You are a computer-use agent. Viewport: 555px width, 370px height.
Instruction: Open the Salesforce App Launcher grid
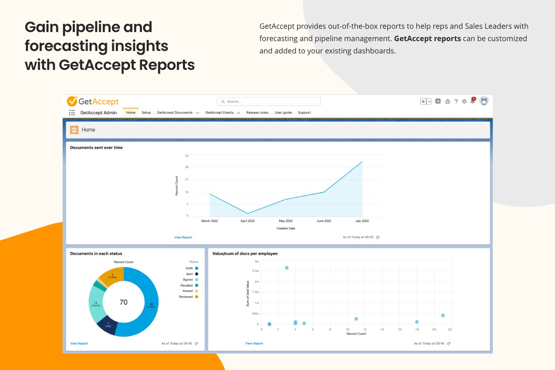[72, 112]
